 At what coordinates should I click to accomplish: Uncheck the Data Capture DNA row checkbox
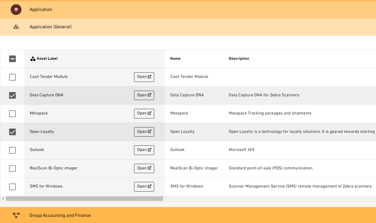(12, 95)
